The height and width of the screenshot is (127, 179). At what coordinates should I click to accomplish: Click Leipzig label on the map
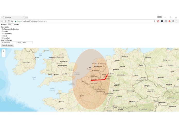(x=136, y=75)
